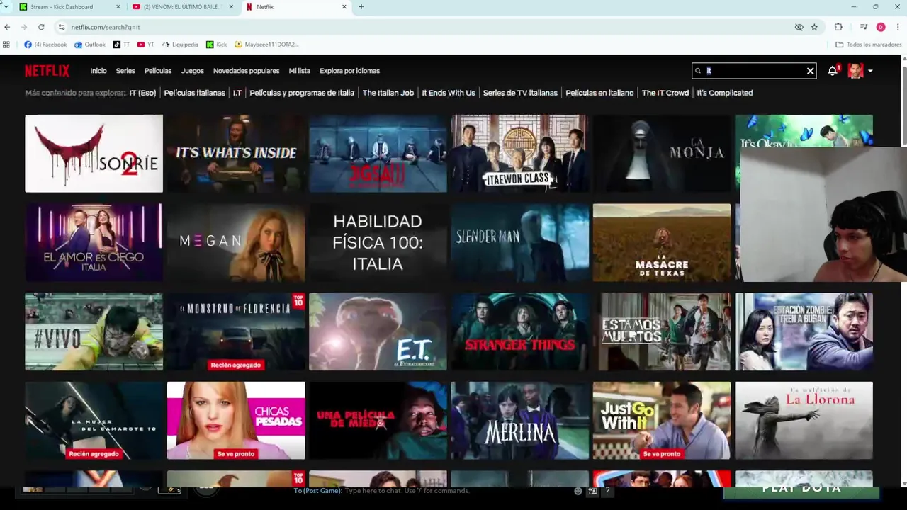The width and height of the screenshot is (907, 510).
Task: Click the Netflix logo
Action: coord(47,71)
